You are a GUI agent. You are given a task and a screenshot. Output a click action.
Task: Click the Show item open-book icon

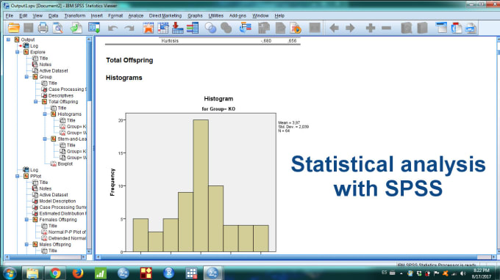[x=406, y=28]
